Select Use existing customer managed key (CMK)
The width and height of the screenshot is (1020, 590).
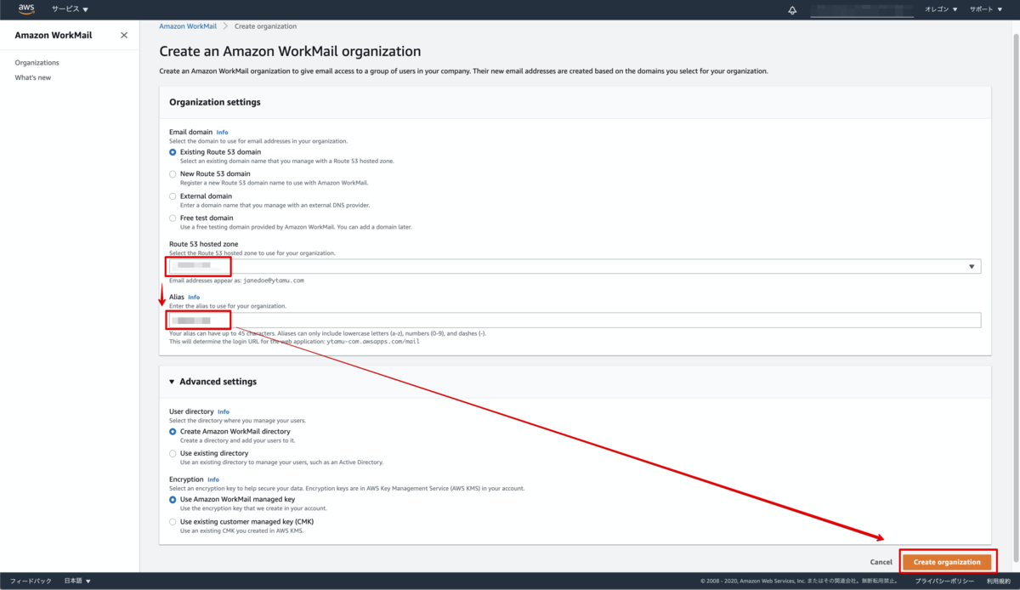(x=173, y=522)
